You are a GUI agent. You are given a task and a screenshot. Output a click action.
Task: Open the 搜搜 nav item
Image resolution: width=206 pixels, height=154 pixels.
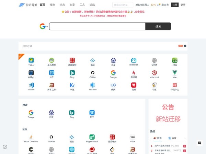click(52, 5)
